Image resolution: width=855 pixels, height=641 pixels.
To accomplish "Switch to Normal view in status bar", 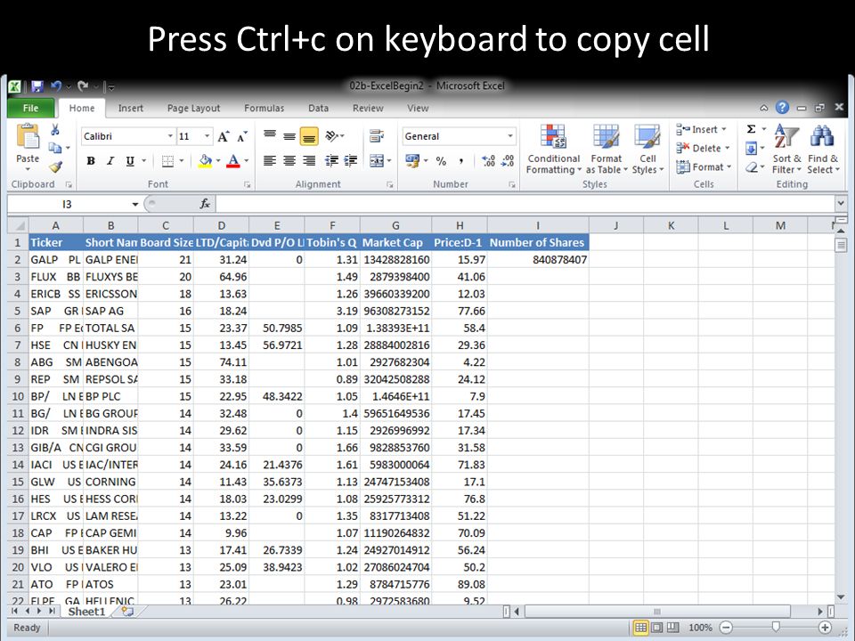I will (x=641, y=628).
